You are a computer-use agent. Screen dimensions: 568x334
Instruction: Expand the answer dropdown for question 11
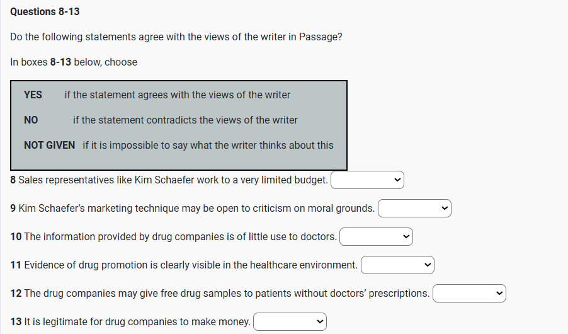tap(397, 265)
